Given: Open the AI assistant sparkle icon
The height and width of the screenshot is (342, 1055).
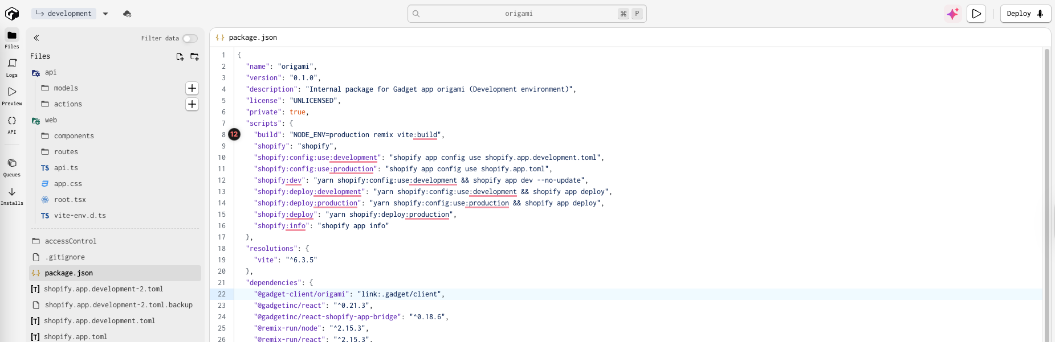Looking at the screenshot, I should pos(953,14).
